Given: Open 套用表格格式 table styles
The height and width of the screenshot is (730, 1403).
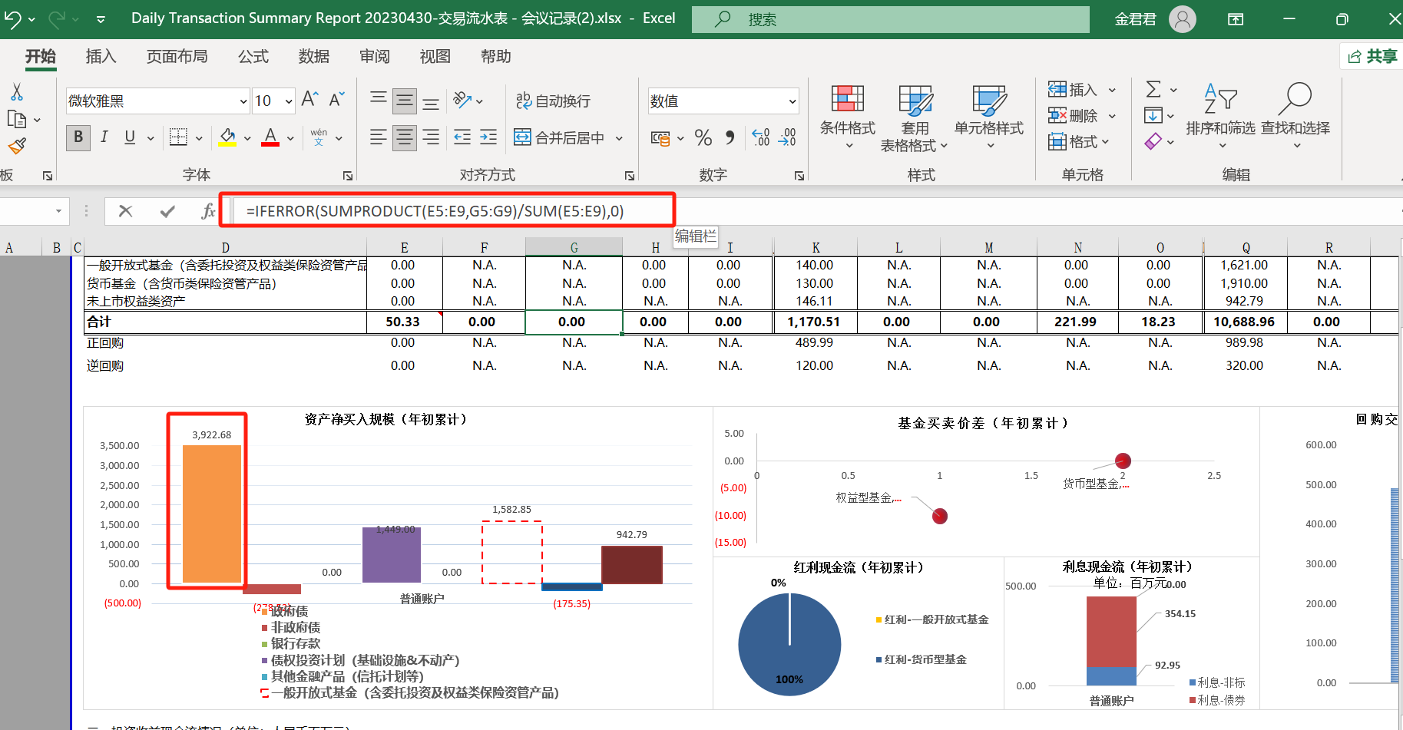Looking at the screenshot, I should [914, 118].
